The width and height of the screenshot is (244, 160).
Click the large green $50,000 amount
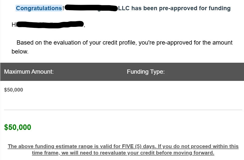[17, 127]
